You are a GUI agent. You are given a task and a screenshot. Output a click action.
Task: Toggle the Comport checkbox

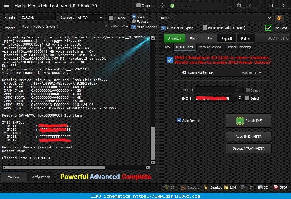click(138, 5)
